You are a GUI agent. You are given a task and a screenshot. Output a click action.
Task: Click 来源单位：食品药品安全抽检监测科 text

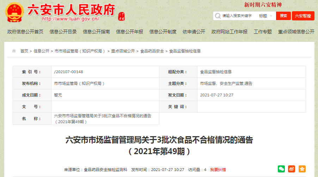point(96,170)
